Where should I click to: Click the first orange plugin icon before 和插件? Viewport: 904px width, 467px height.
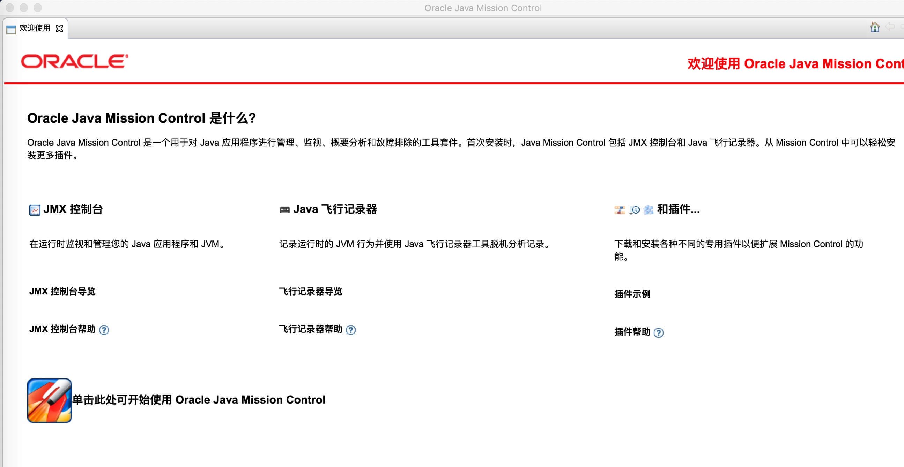(x=620, y=210)
